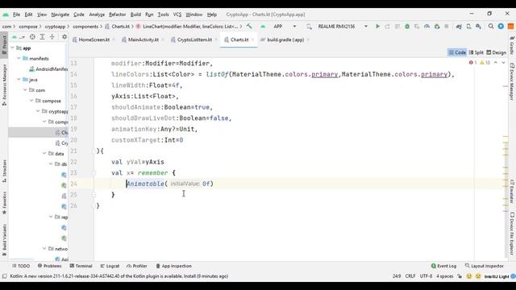This screenshot has height=290, width=516.
Task: Click the Profile app icon
Action: click(427, 27)
